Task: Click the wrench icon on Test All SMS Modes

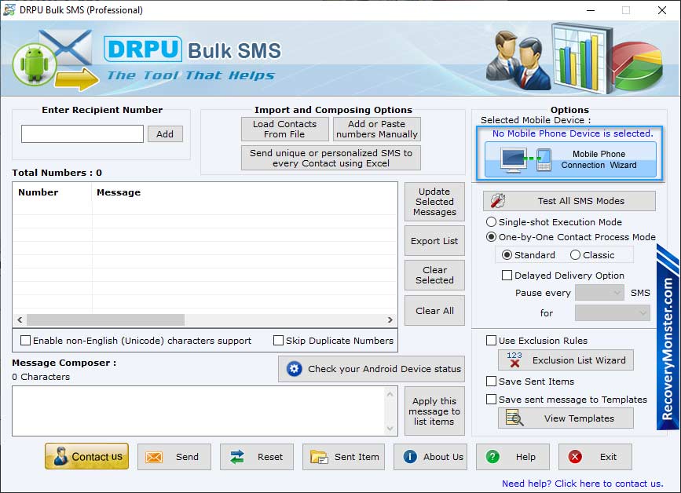Action: pyautogui.click(x=498, y=201)
